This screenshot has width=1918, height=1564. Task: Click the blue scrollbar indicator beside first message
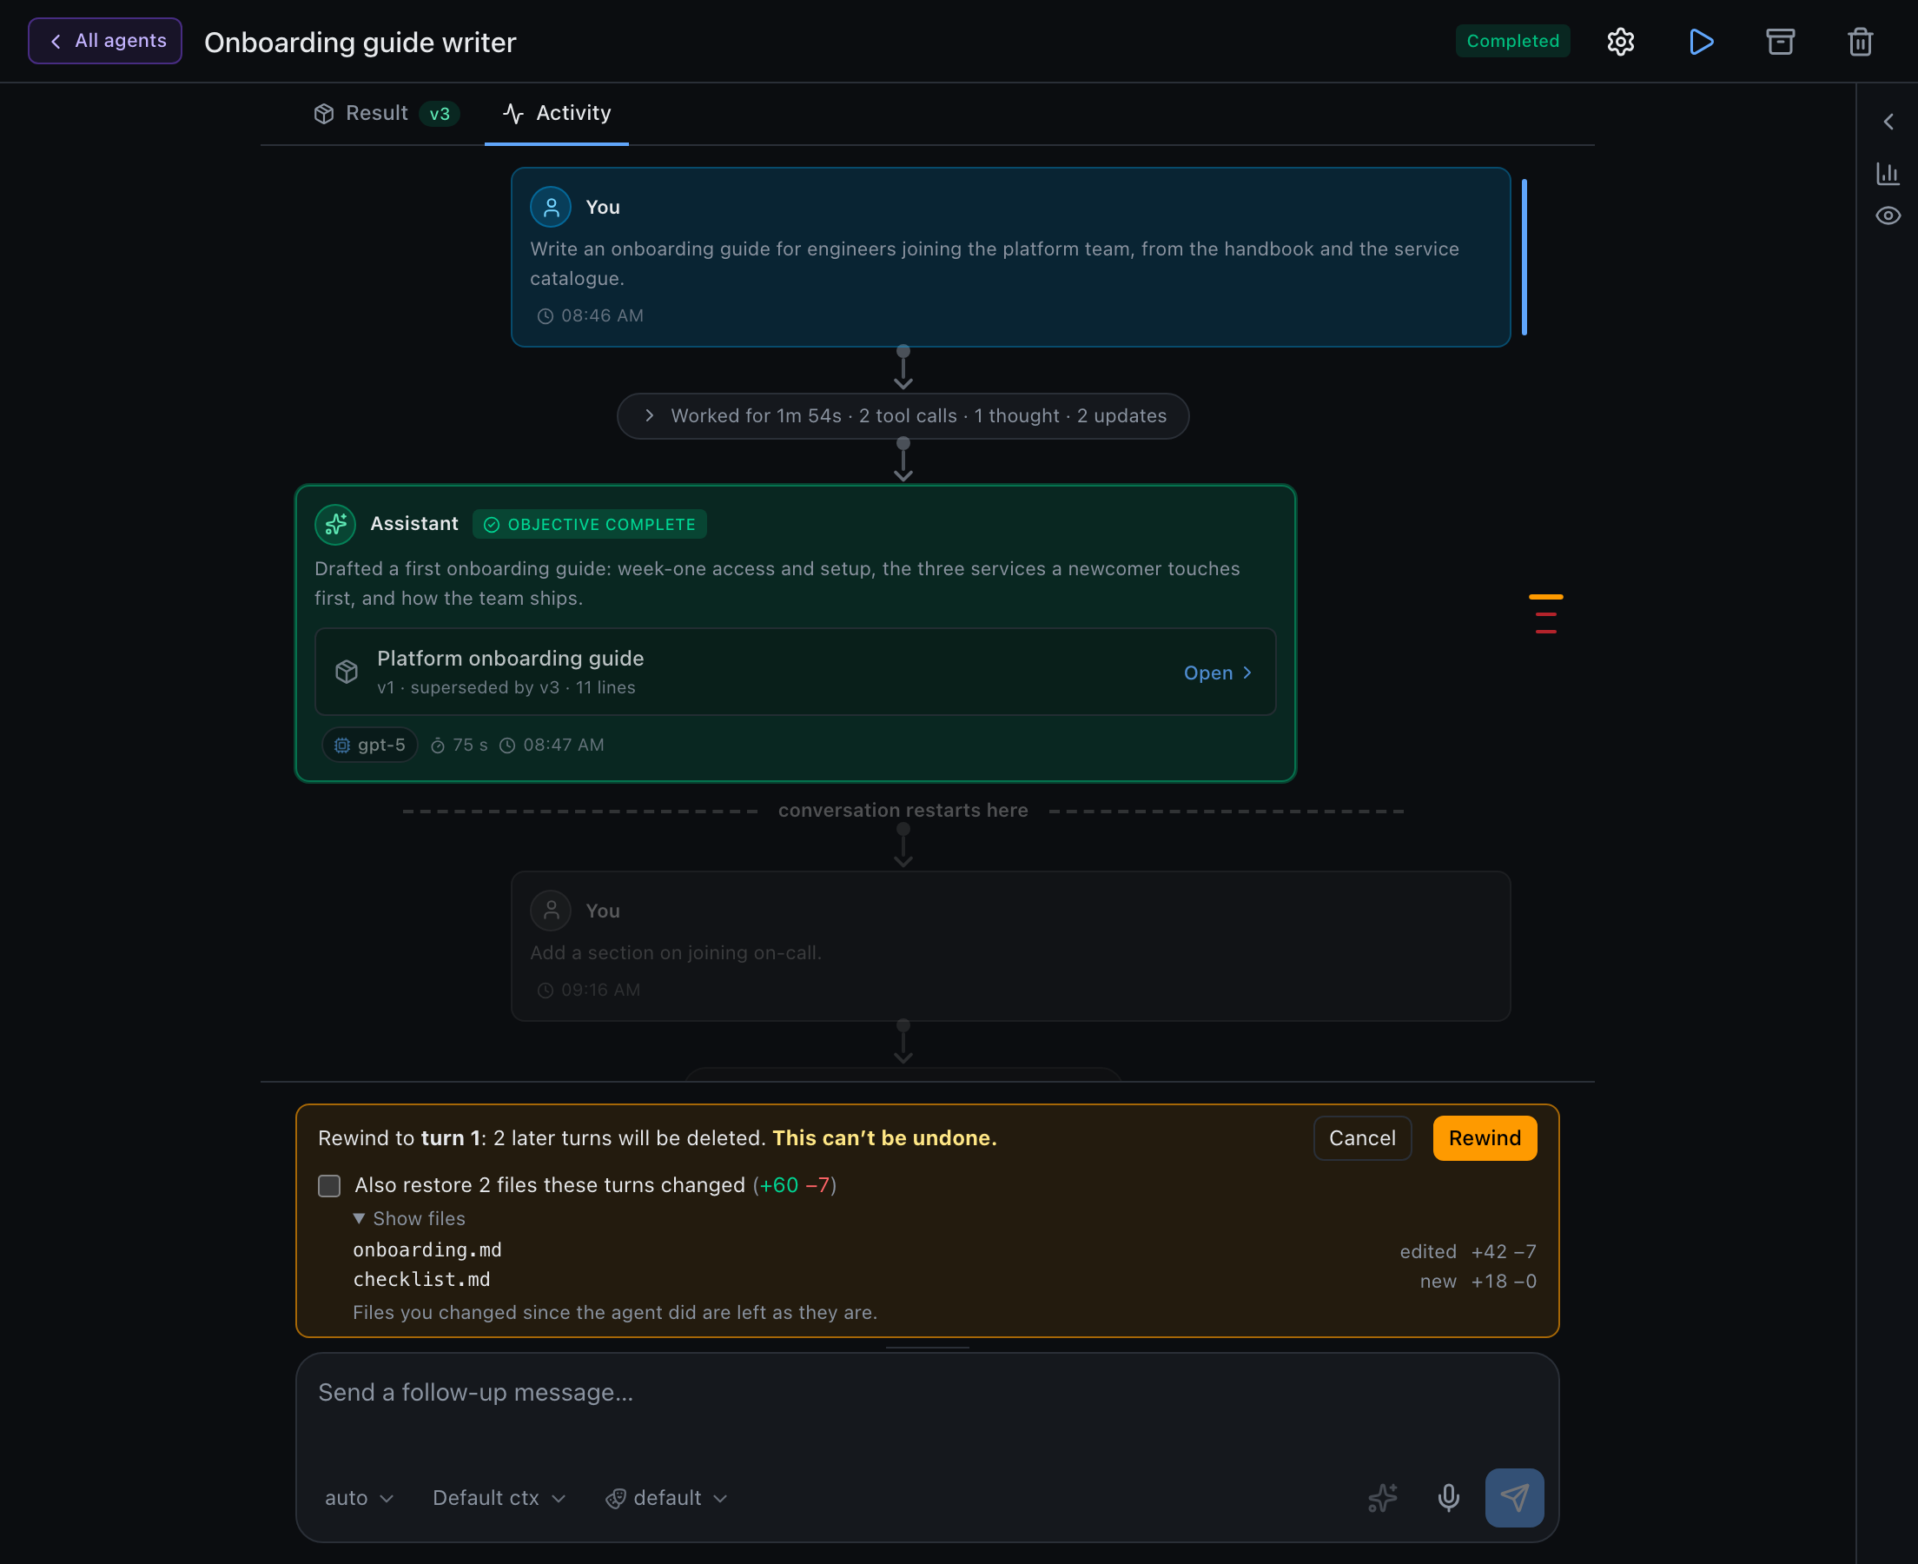[1524, 258]
